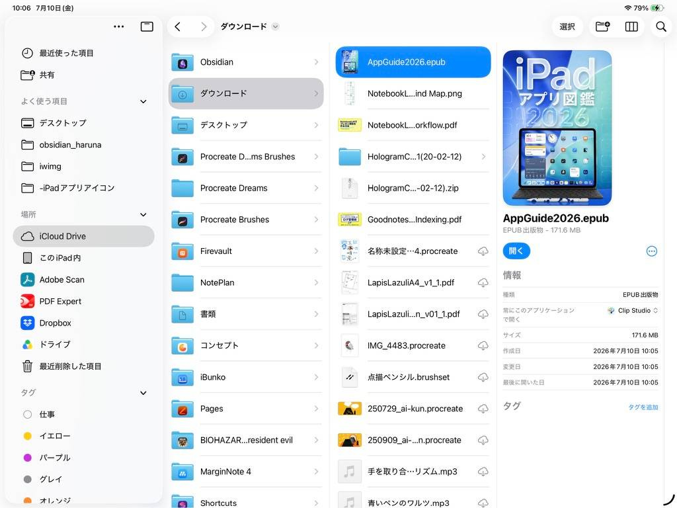Download IMG_4483.procreate via cloud icon
677x508 pixels.
(x=483, y=345)
